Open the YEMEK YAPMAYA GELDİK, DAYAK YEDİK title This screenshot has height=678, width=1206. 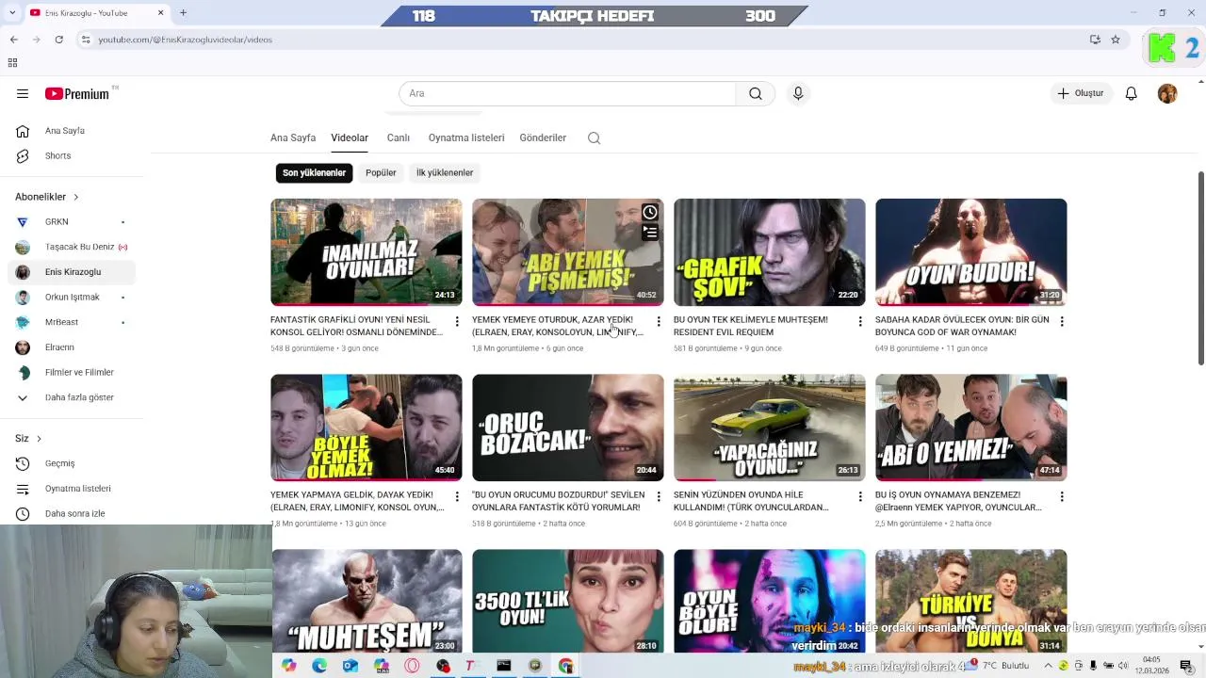(357, 501)
